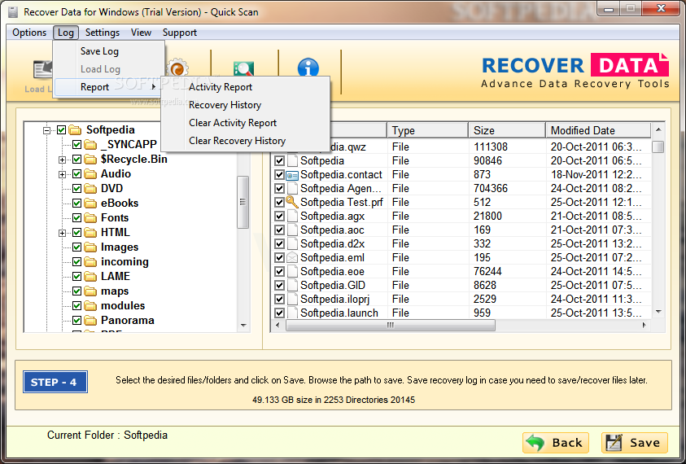Uncheck the Softpedia.contact file checkbox

point(280,175)
